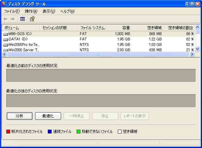This screenshot has width=202, height=148.
Task: Click the 86 % free percentage cell
Action: pos(190,34)
